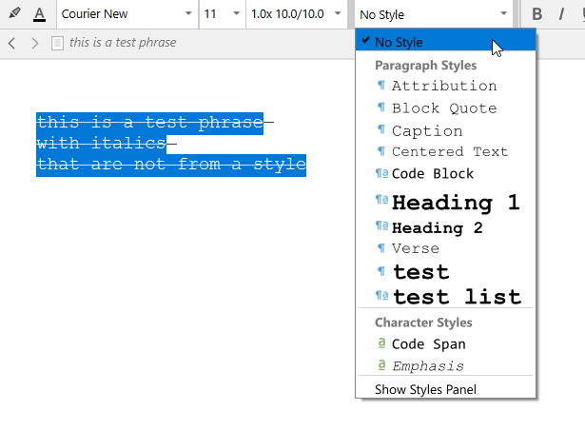Go back with the left arrow

coord(12,43)
